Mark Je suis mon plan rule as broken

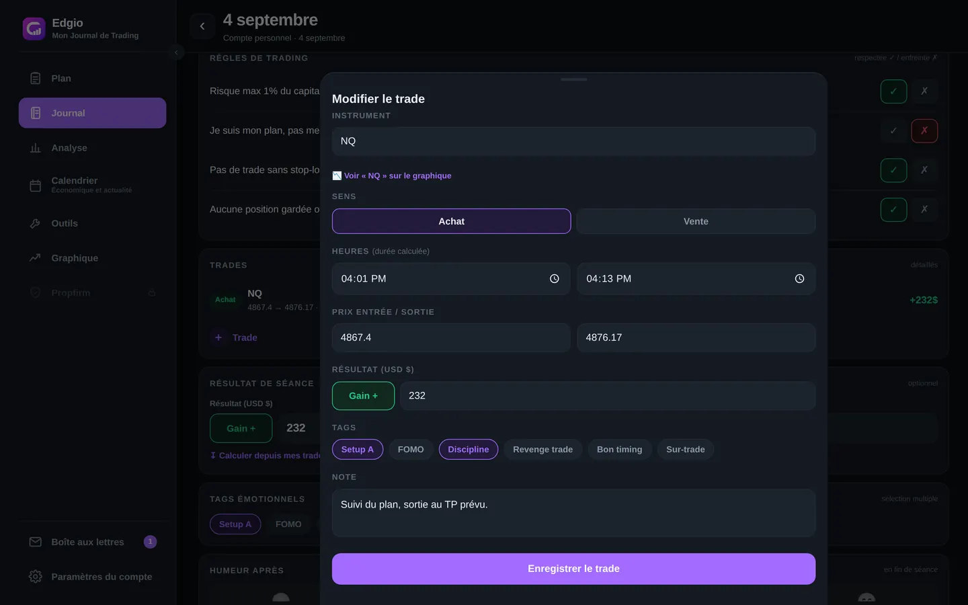click(924, 131)
